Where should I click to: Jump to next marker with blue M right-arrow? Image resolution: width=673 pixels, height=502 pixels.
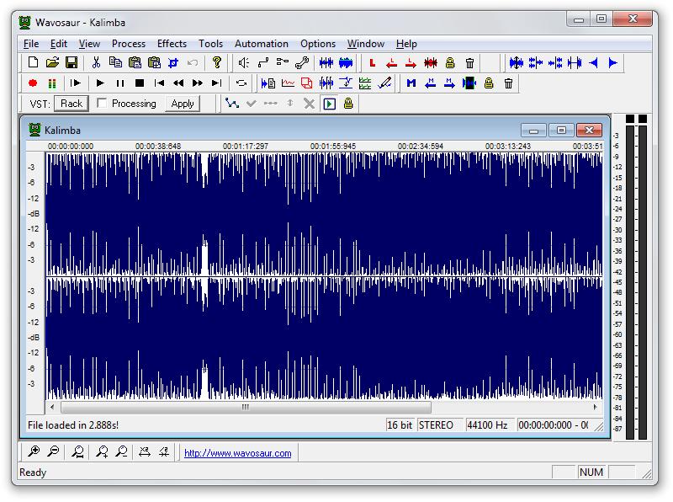click(x=450, y=83)
